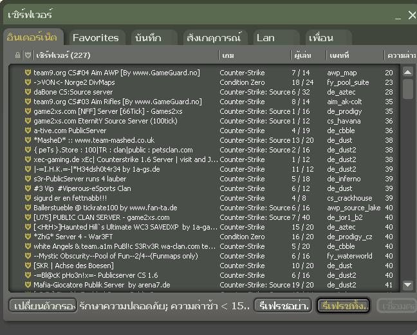Open the Lan tab
417x335 pixels.
click(x=276, y=38)
